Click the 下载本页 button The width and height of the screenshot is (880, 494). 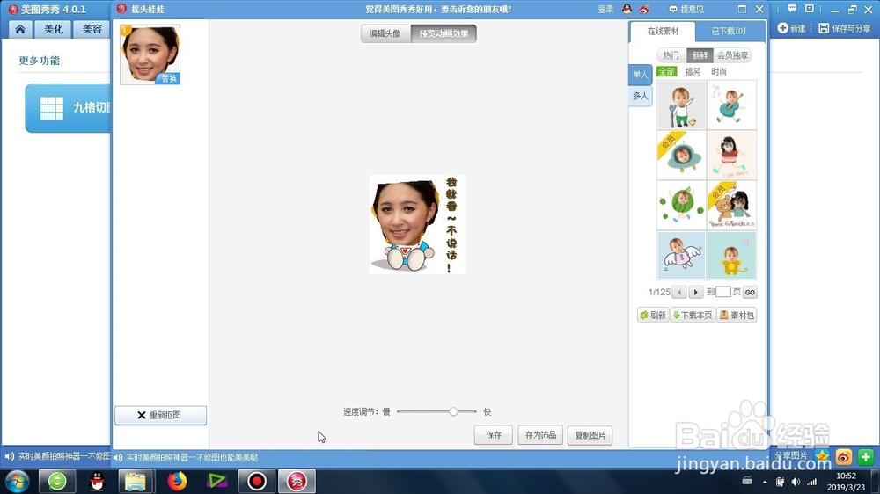693,316
